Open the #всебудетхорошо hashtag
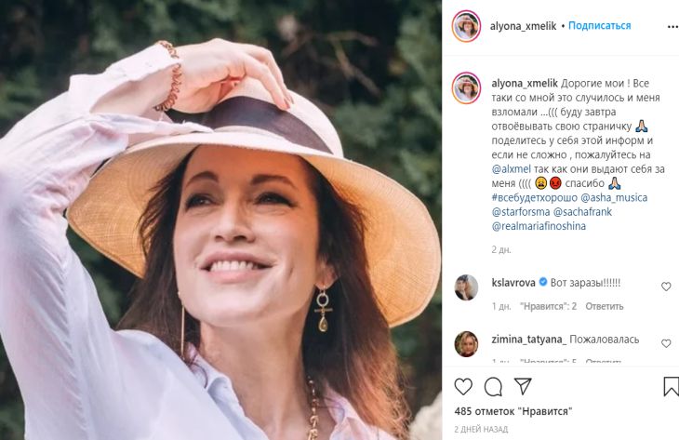Viewport: 679px width, 440px height. tap(533, 198)
